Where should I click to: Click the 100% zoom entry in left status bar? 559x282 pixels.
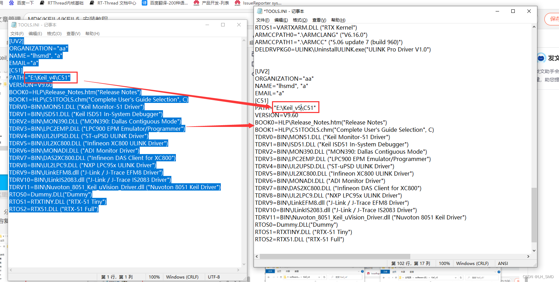coord(154,277)
